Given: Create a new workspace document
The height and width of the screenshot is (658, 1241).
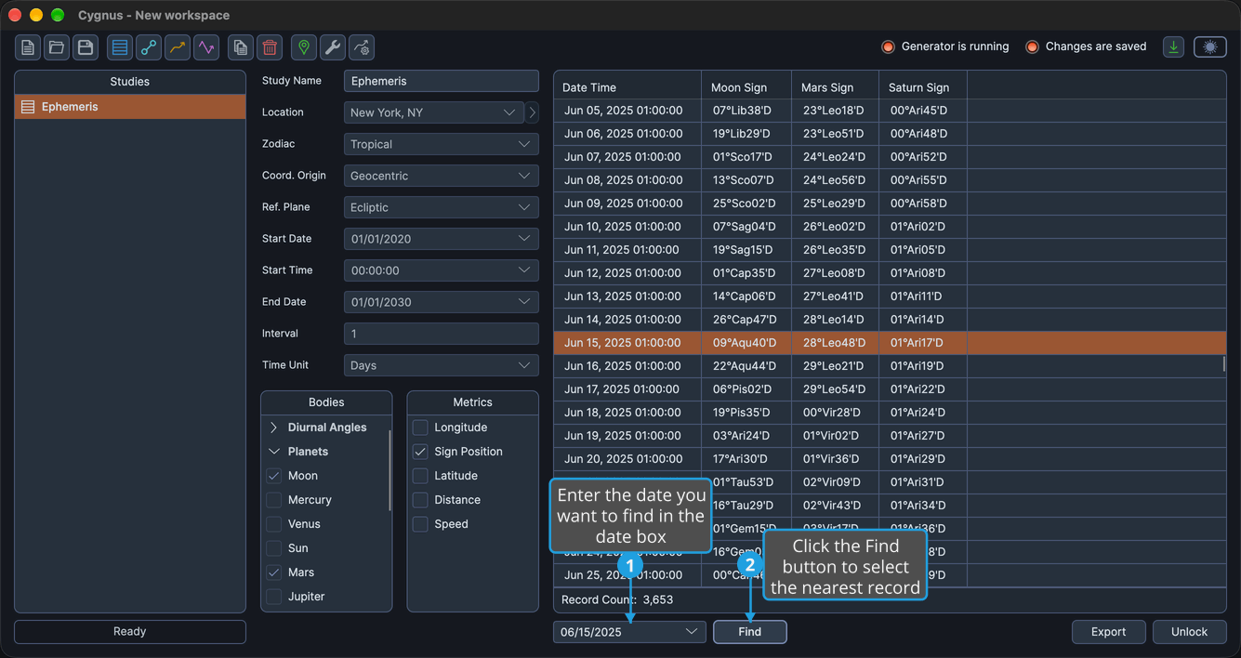Looking at the screenshot, I should click(28, 47).
